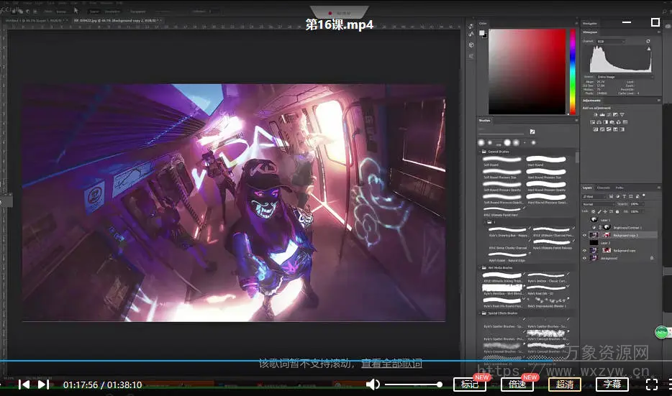
Task: Switch to the Channels tab
Action: (x=603, y=188)
